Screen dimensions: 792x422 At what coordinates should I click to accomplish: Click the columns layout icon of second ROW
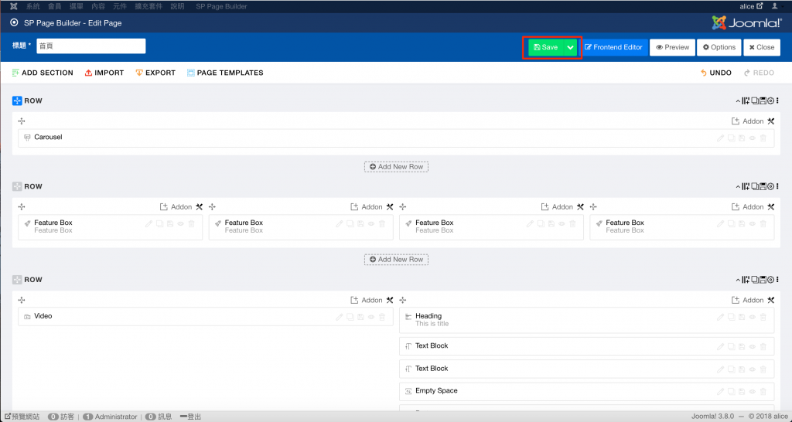(x=746, y=187)
